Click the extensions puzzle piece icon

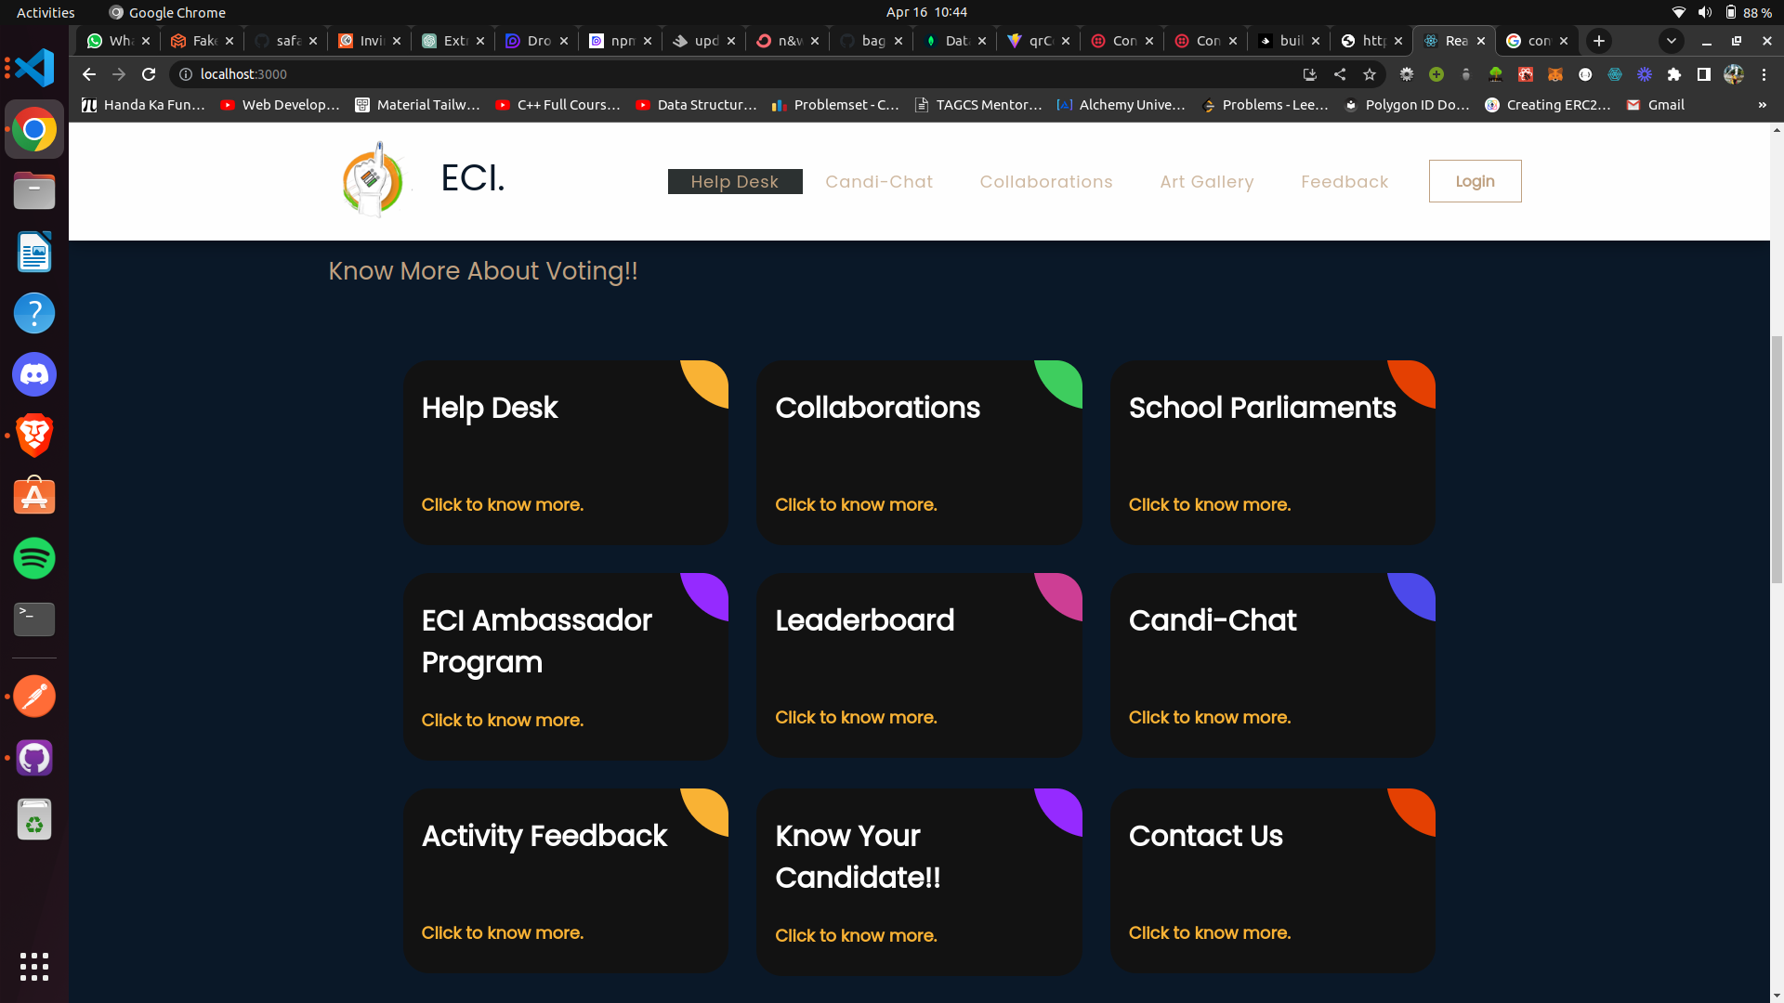1674,75
